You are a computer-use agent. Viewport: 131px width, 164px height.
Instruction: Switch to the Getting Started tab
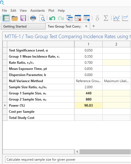[23, 26]
